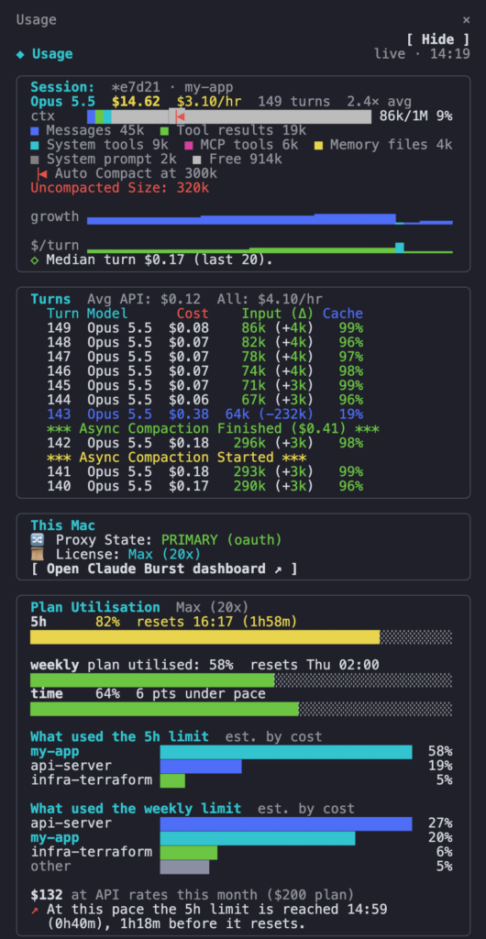The height and width of the screenshot is (939, 486).
Task: Select turn 144 row
Action: [205, 400]
